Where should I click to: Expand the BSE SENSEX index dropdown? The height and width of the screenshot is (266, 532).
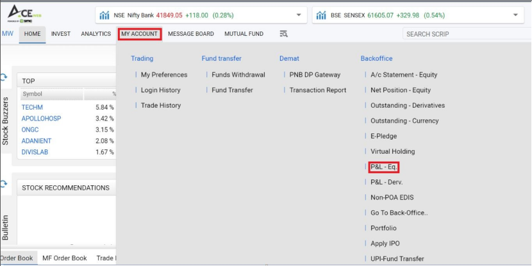516,15
